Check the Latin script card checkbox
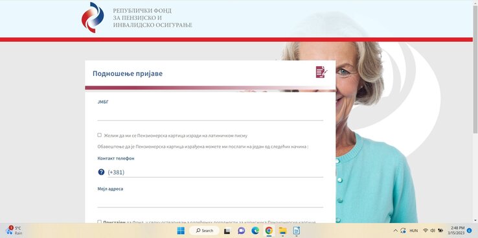This screenshot has width=478, height=238. click(99, 135)
